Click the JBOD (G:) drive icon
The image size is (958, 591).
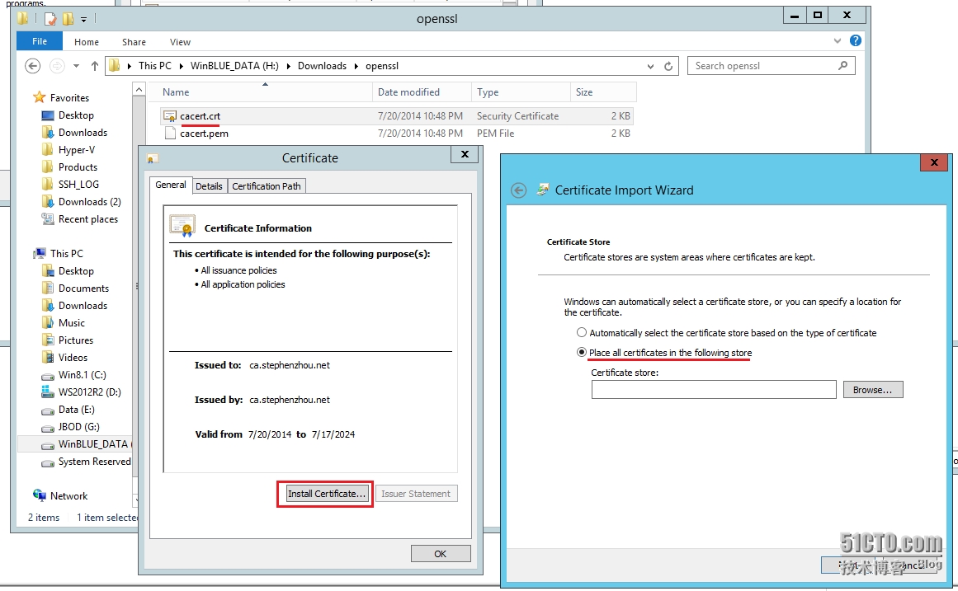click(48, 427)
